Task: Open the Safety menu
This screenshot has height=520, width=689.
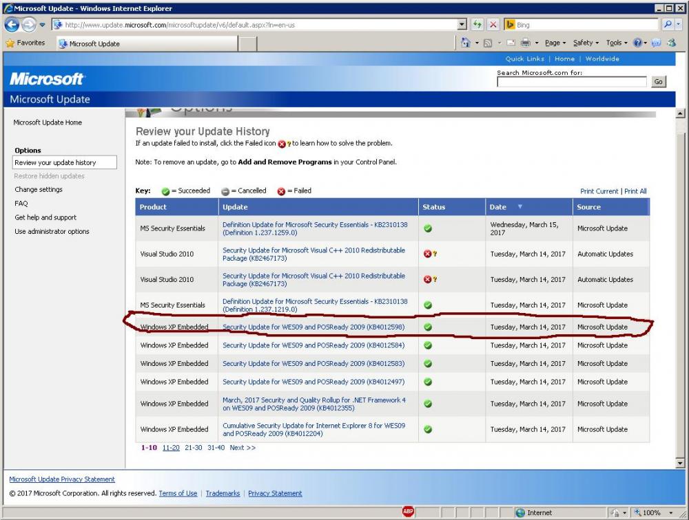Action: point(586,43)
